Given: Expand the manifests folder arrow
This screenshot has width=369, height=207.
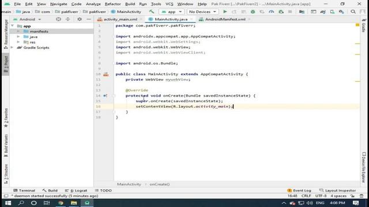Looking at the screenshot, I should 18,31.
